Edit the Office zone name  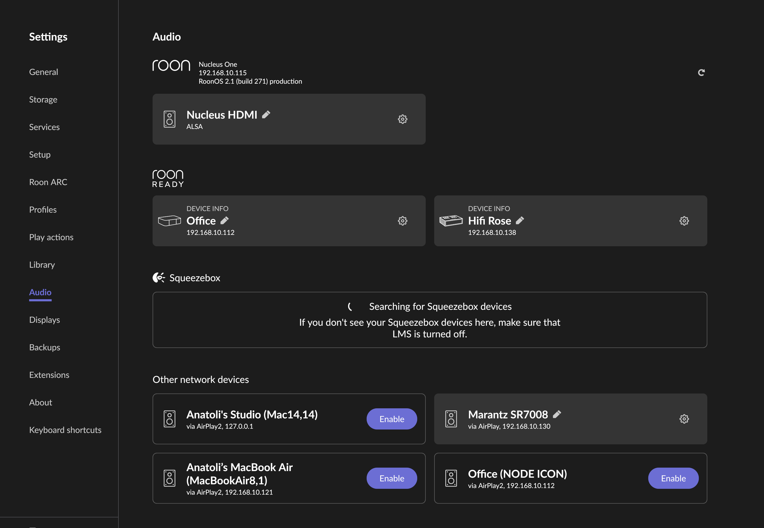point(224,220)
